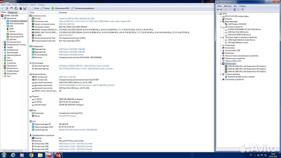
Task: Click the Up level arrow in AIDA64
Action: 11,8
